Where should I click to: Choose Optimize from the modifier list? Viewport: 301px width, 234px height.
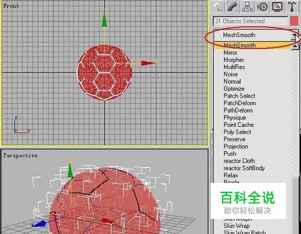click(234, 88)
